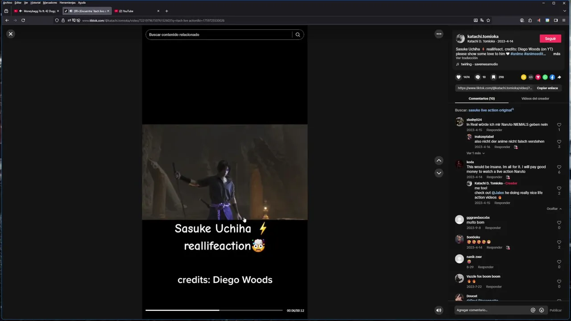Image resolution: width=571 pixels, height=321 pixels.
Task: Like koda's comment
Action: 559,167
